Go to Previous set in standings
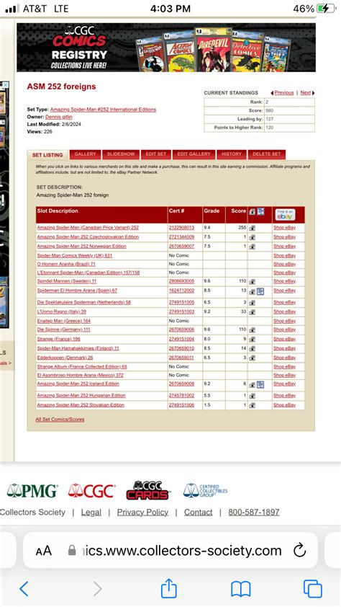Image resolution: width=341 pixels, height=607 pixels. click(284, 93)
